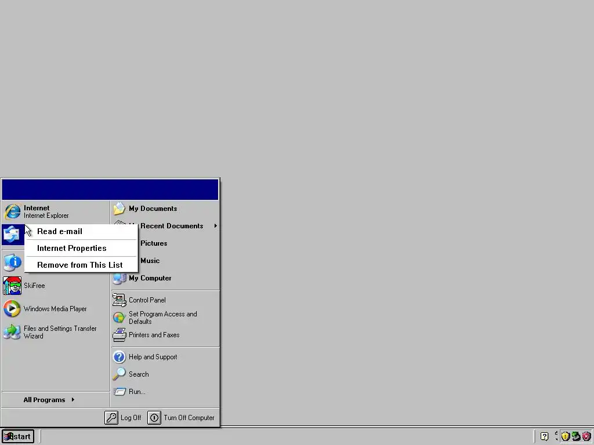Choose Read e-mail from the context menu
The width and height of the screenshot is (594, 445).
pos(81,232)
